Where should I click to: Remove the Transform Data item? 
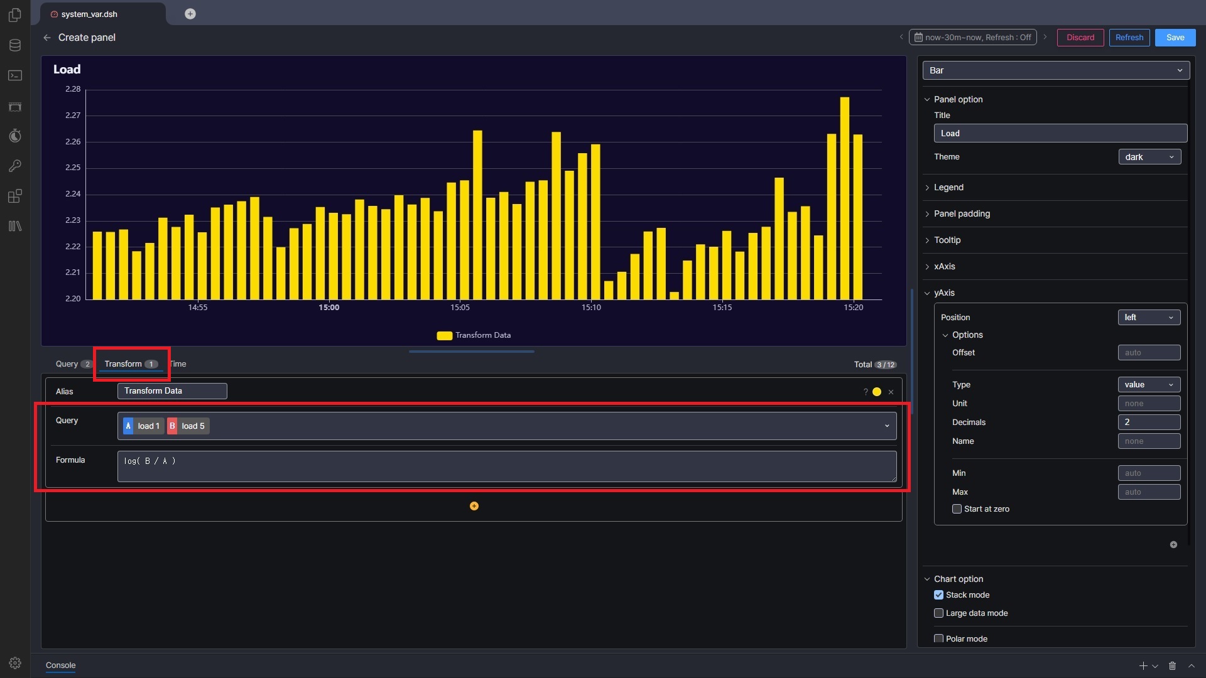pyautogui.click(x=891, y=392)
